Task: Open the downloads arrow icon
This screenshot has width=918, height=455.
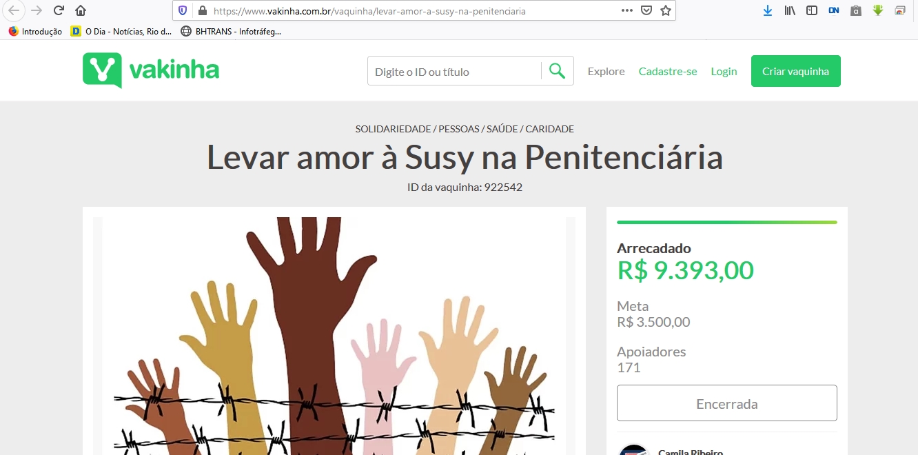Action: 767,10
